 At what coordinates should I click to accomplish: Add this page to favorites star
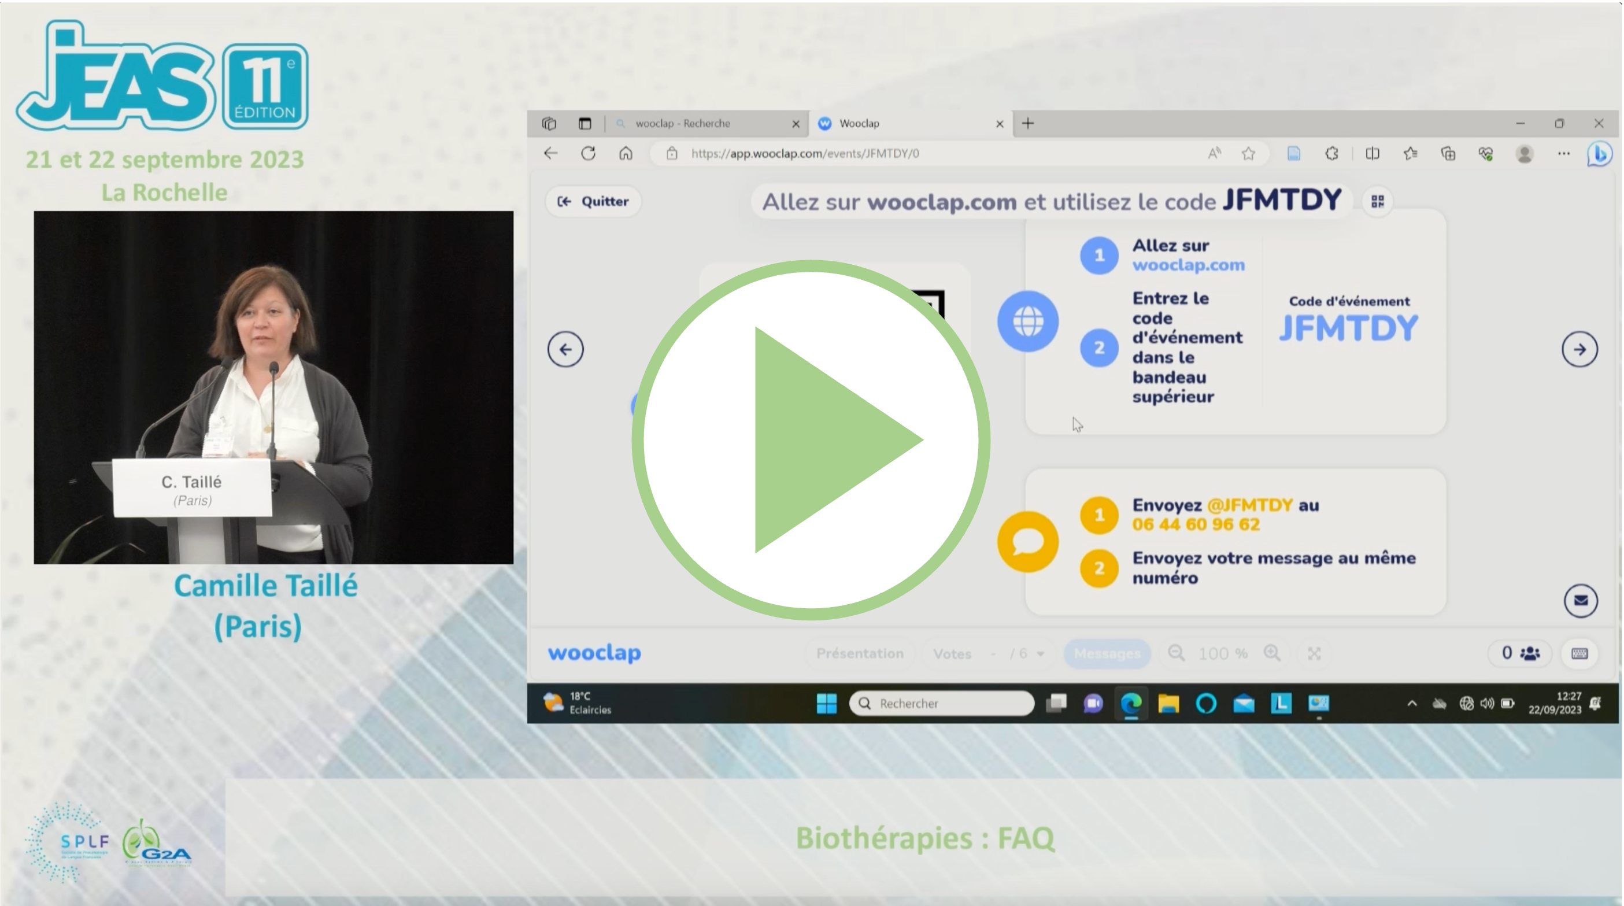(x=1248, y=153)
